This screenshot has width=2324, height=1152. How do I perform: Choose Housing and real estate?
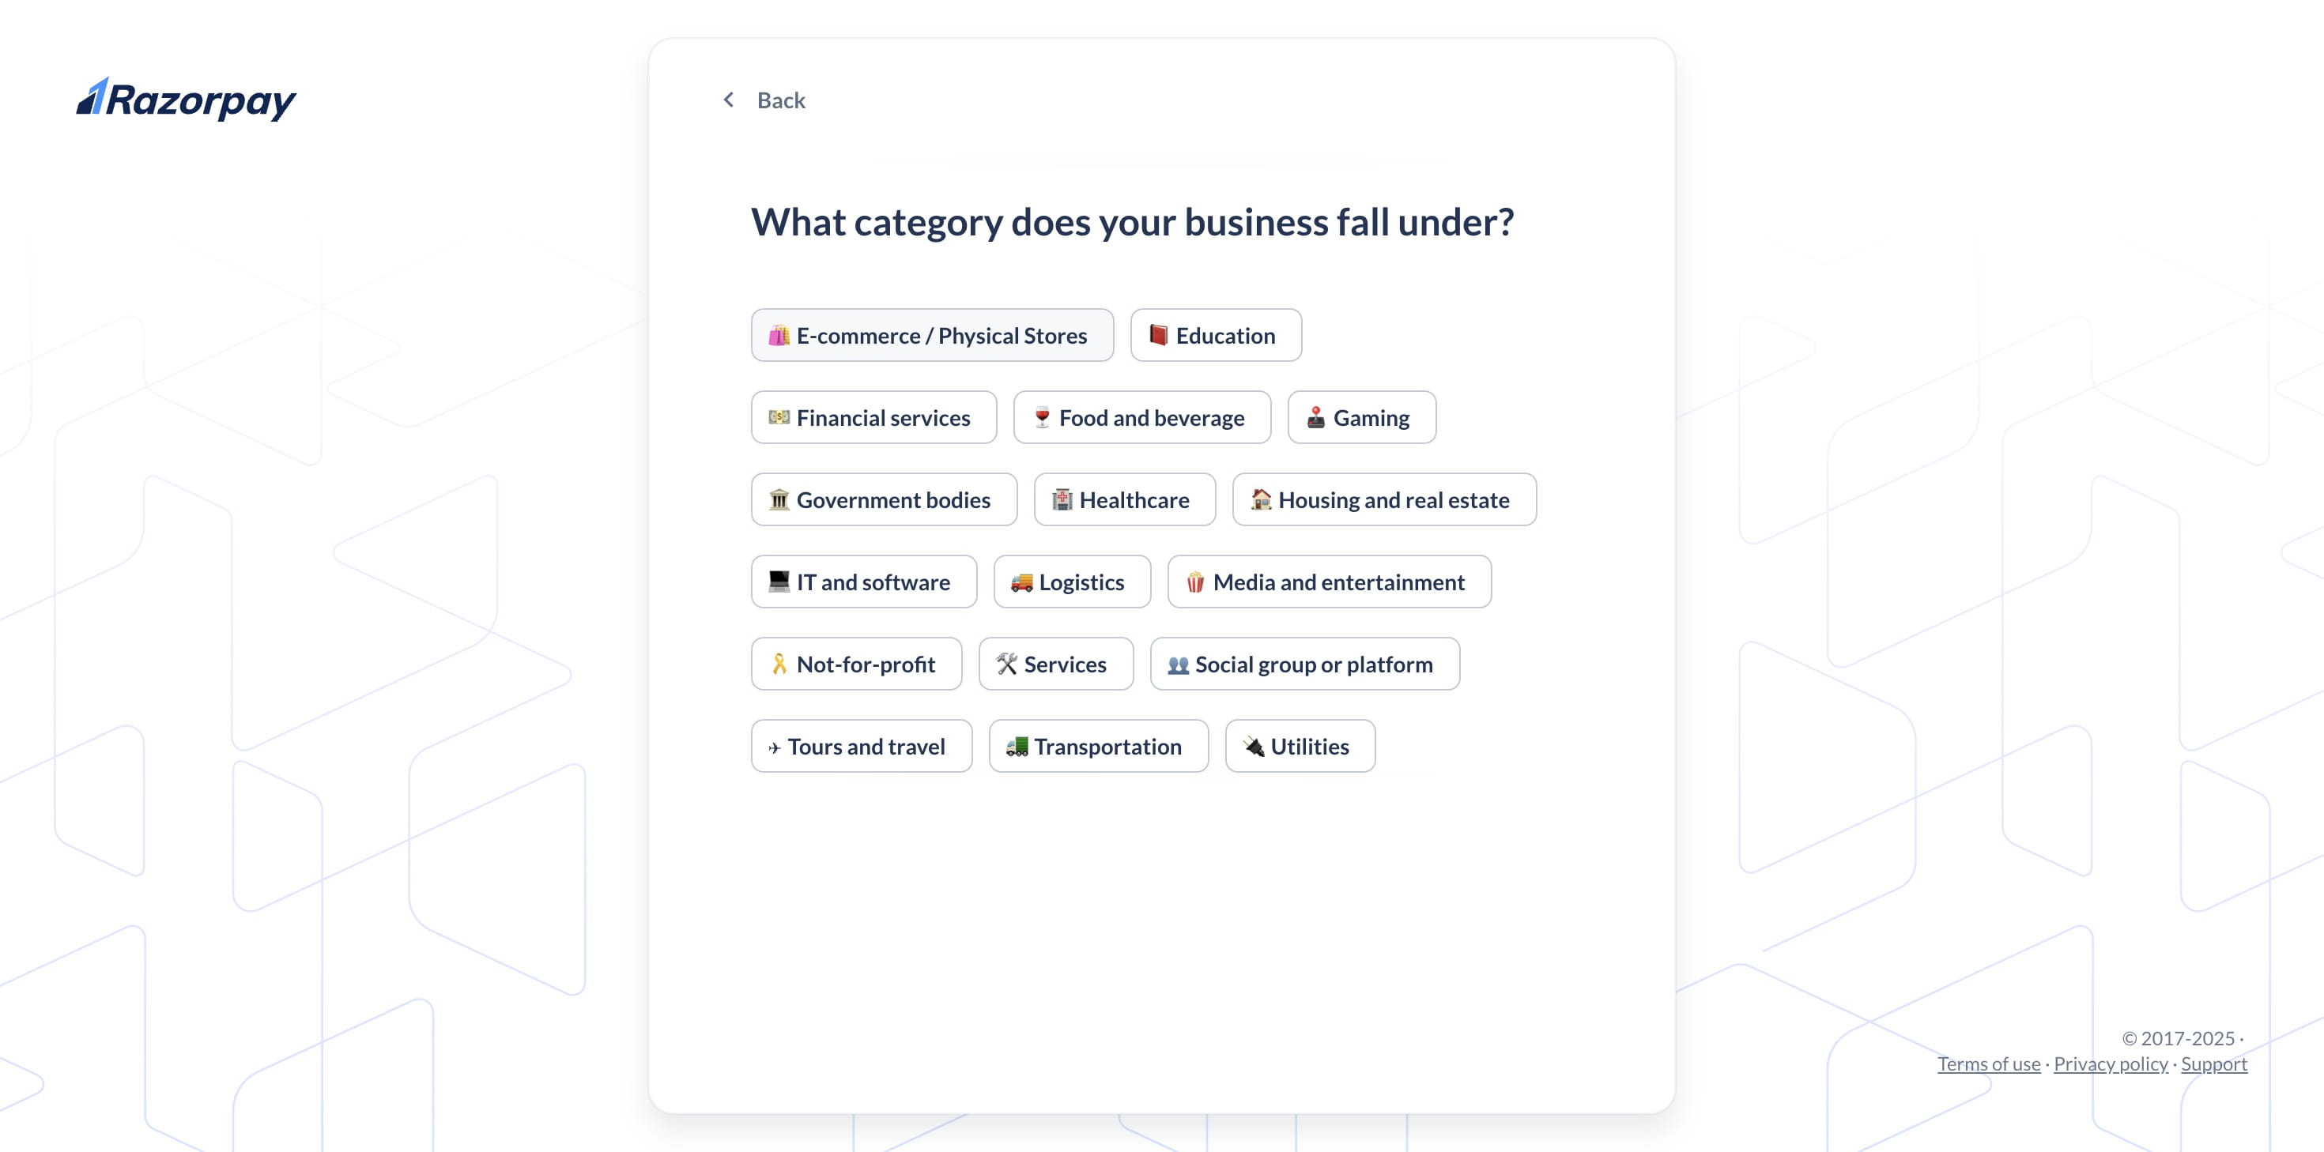pos(1384,499)
